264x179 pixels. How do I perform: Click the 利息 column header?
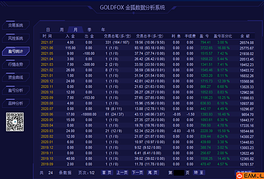pos(176,36)
